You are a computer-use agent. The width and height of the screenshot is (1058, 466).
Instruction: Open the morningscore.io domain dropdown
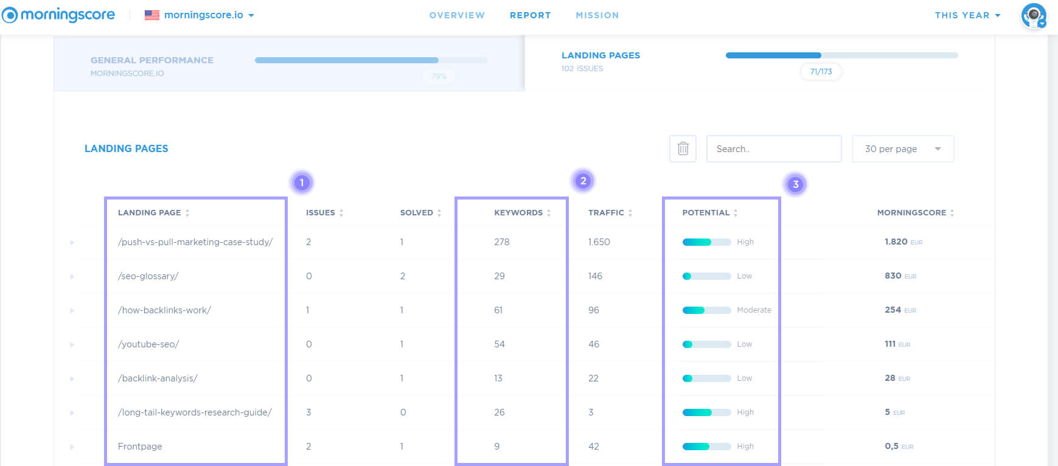(x=209, y=15)
